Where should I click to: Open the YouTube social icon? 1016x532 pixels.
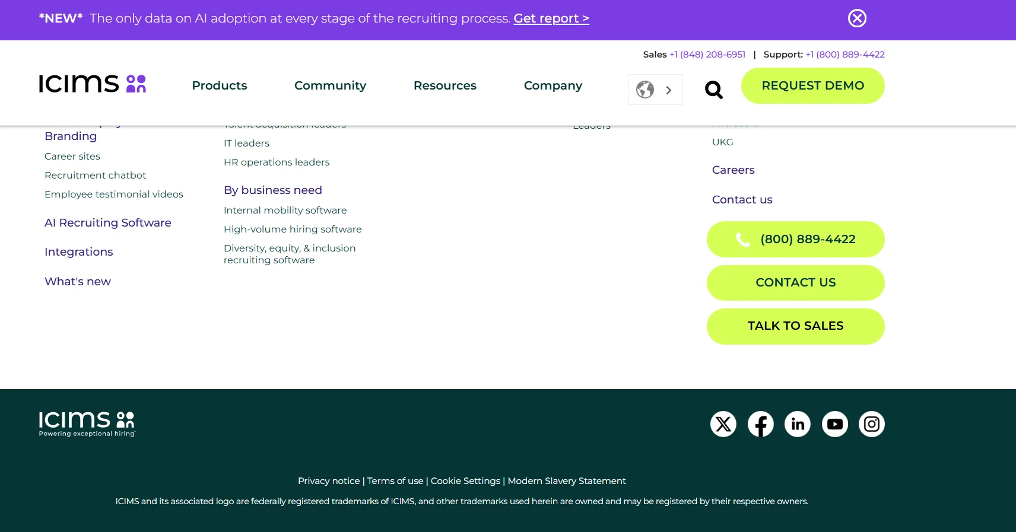click(x=835, y=424)
